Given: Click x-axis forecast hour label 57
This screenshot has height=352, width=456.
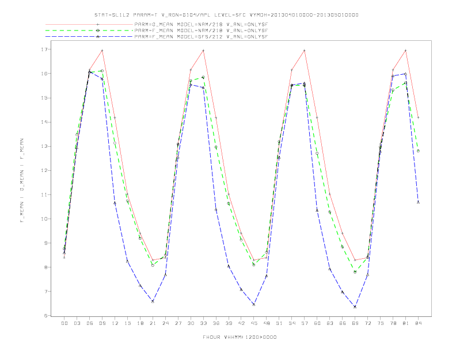Looking at the screenshot, I should (305, 323).
